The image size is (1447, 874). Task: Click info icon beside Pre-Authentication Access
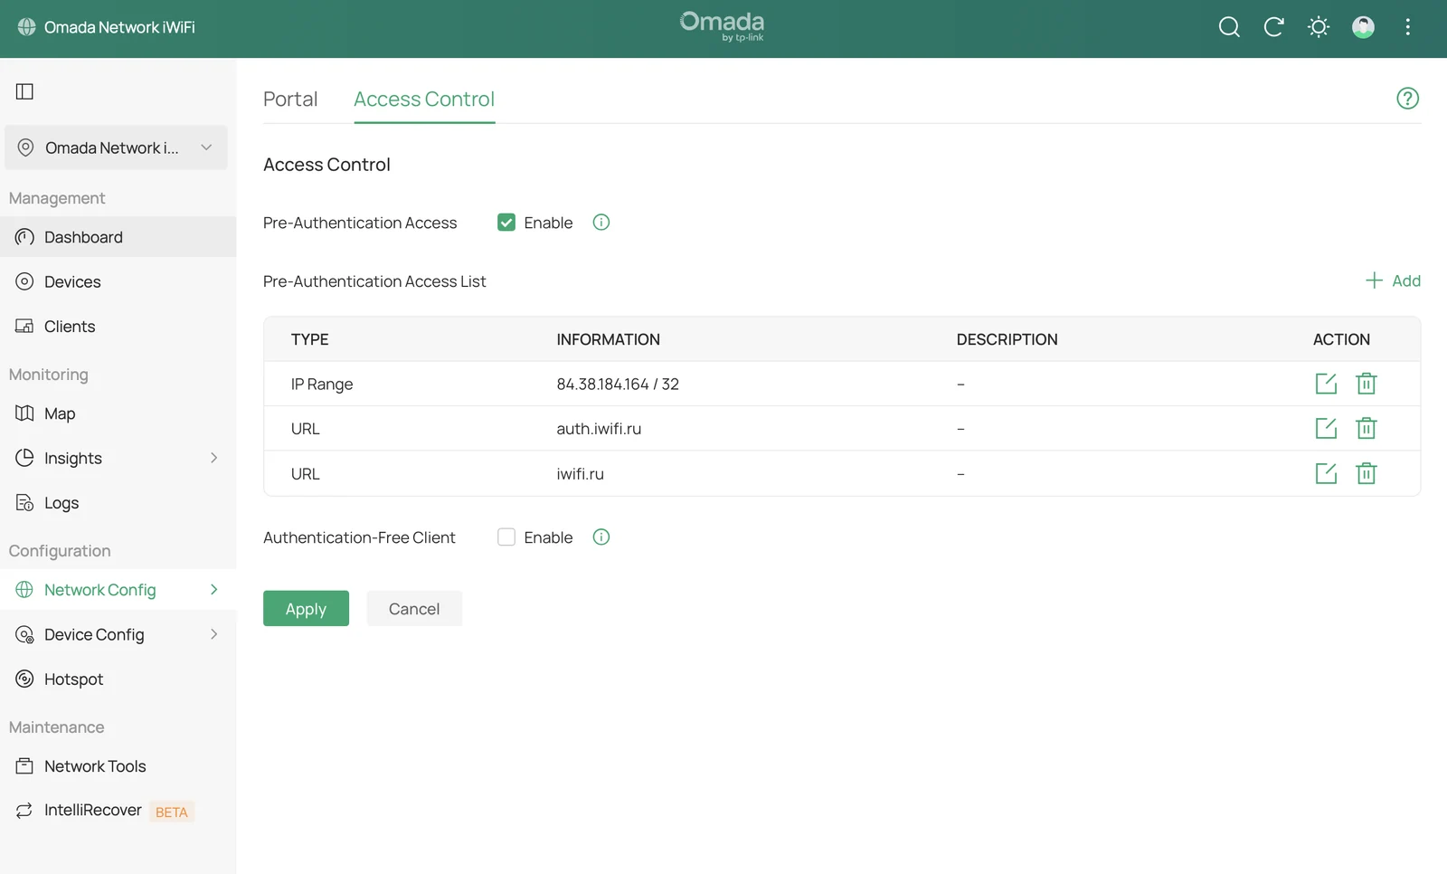click(x=601, y=222)
